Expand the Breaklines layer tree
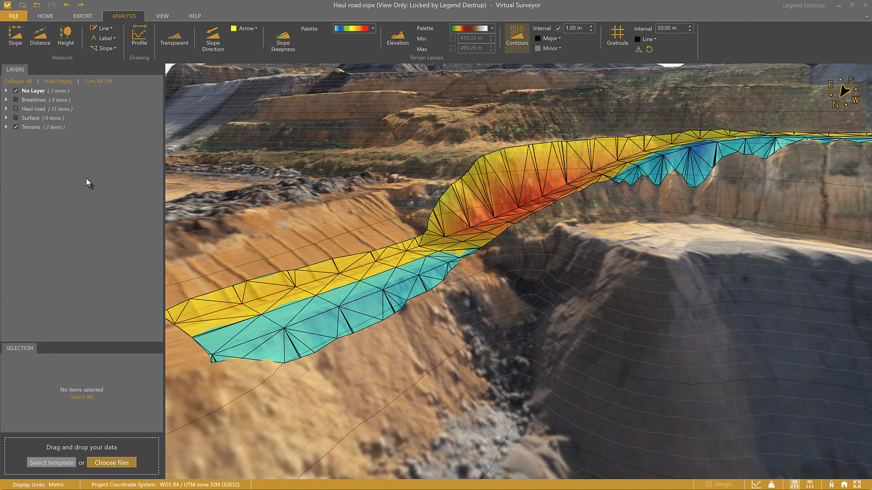This screenshot has width=872, height=490. (6, 100)
